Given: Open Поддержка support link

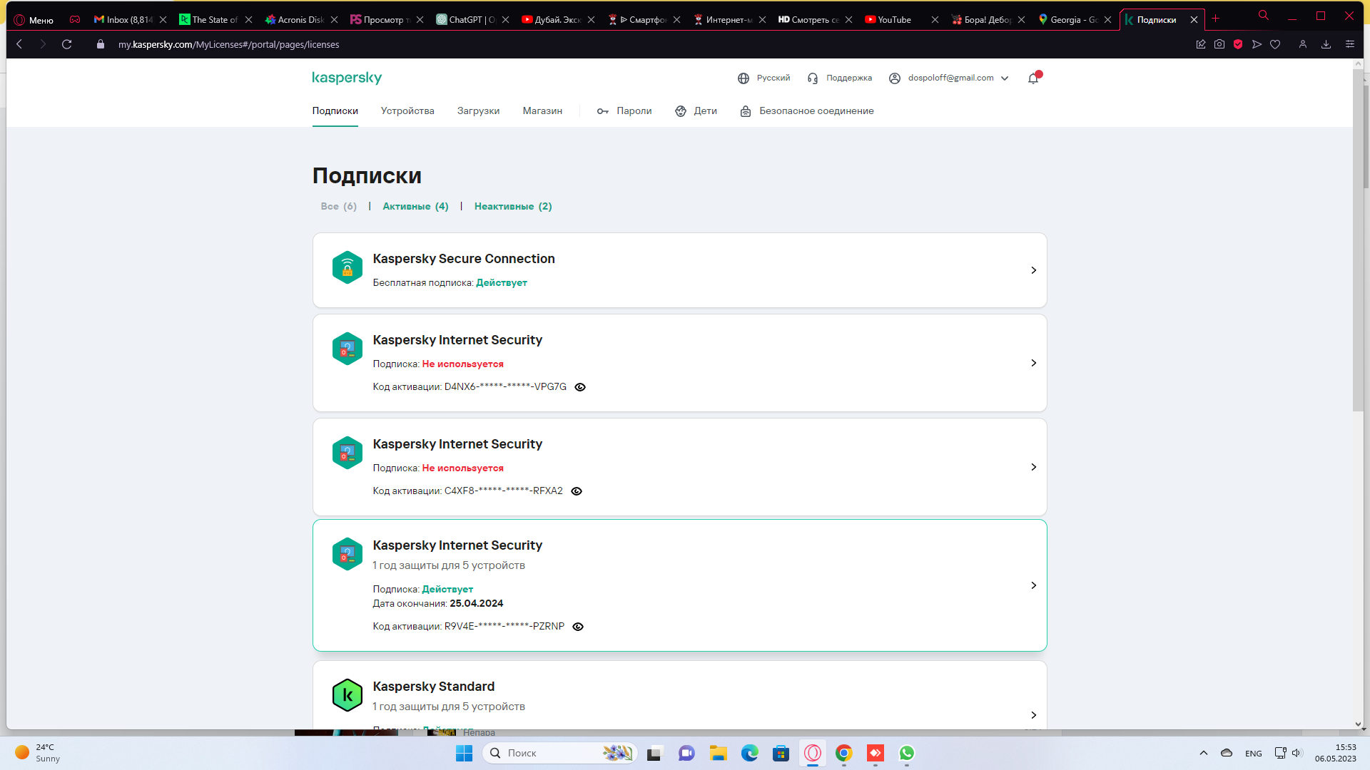Looking at the screenshot, I should [849, 78].
